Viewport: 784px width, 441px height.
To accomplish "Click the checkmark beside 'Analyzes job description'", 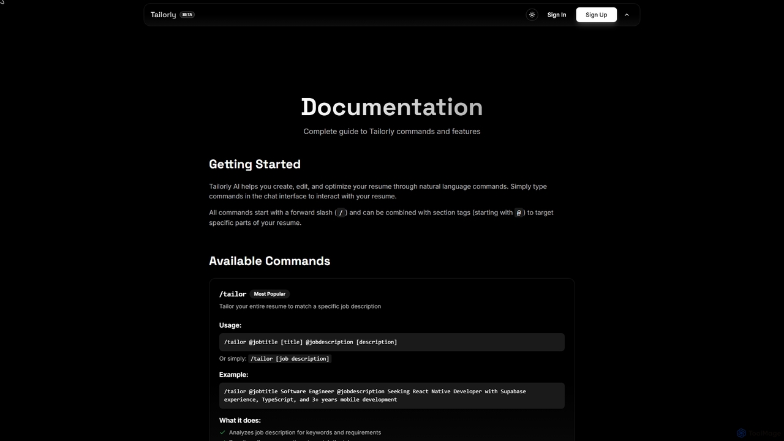I will tap(222, 432).
